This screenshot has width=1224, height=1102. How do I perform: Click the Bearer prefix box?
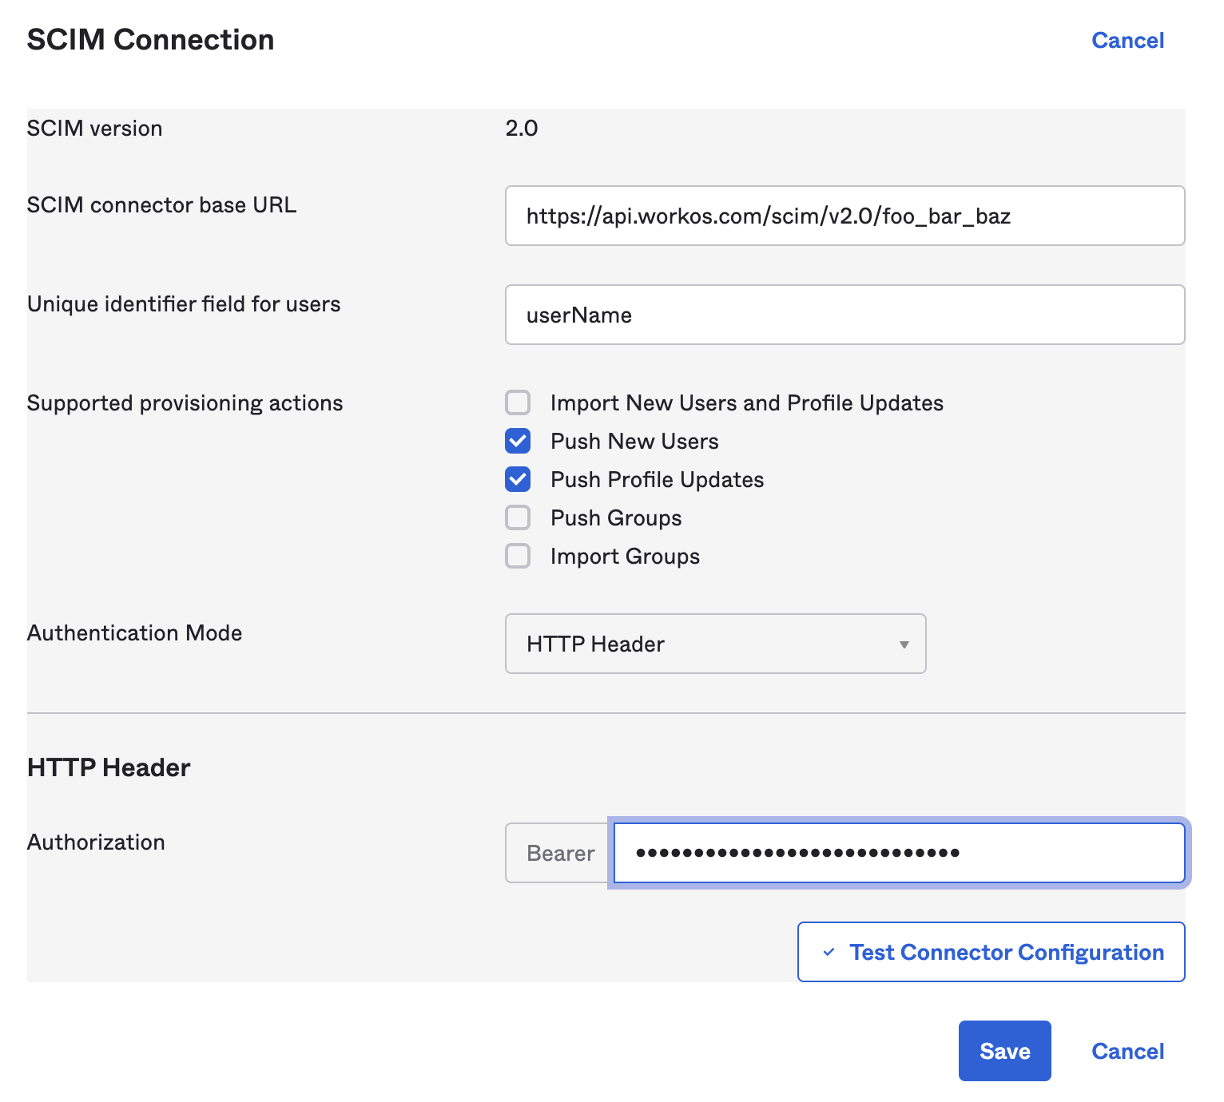click(x=560, y=853)
